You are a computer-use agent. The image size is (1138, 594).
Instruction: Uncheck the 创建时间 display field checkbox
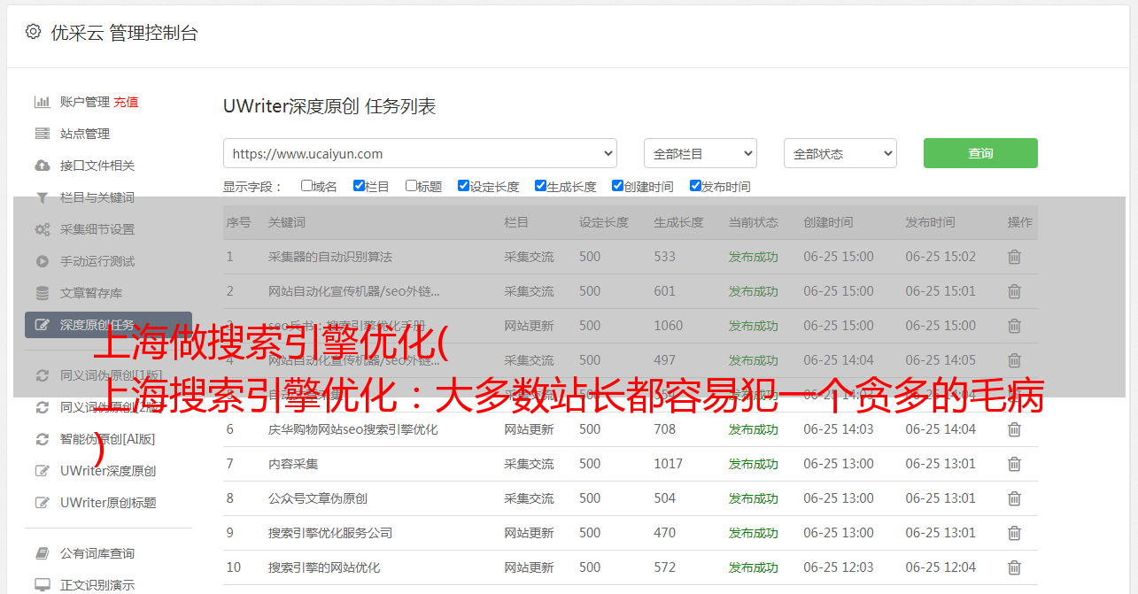coord(617,186)
